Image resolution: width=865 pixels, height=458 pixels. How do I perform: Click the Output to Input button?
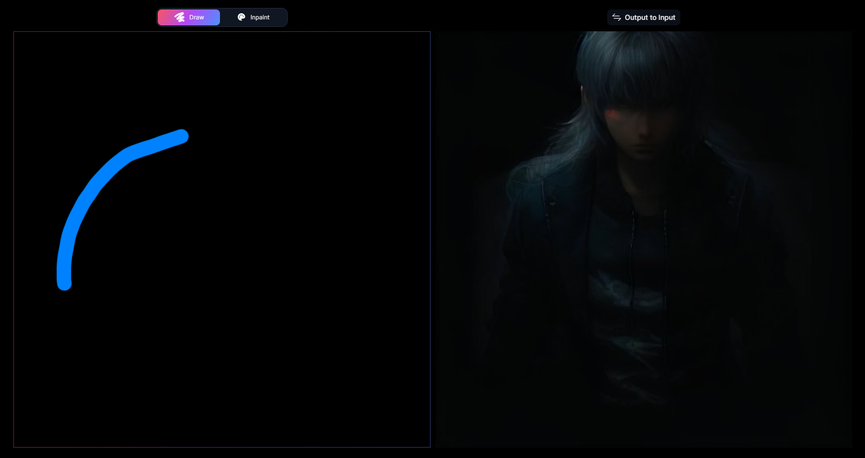(644, 17)
